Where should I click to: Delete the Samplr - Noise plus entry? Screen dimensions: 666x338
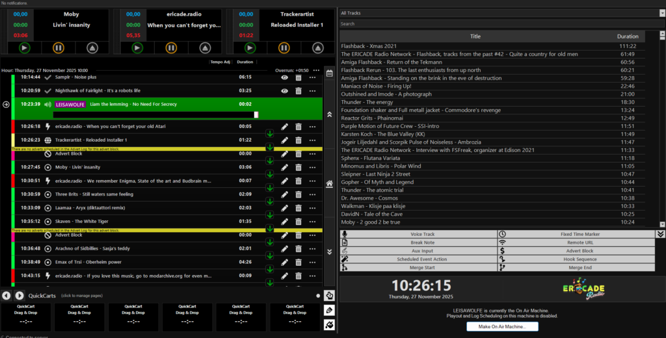tap(299, 77)
